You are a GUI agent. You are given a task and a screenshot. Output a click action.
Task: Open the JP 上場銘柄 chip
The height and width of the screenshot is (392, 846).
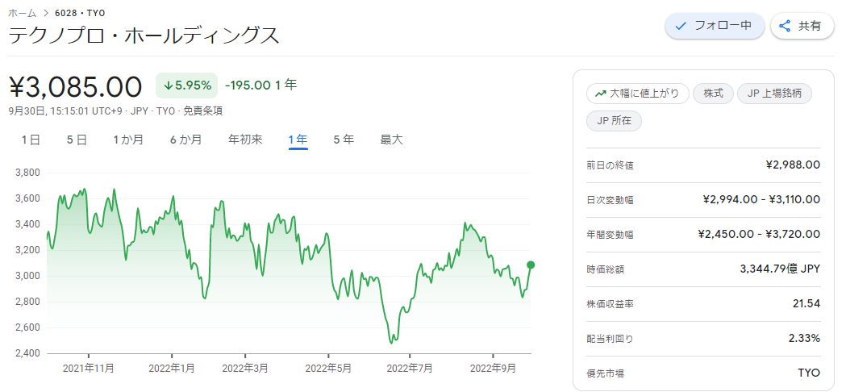pyautogui.click(x=774, y=94)
